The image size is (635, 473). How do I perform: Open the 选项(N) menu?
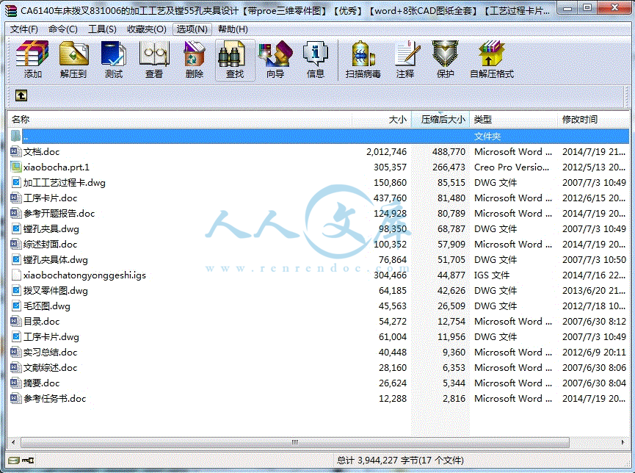pyautogui.click(x=192, y=29)
